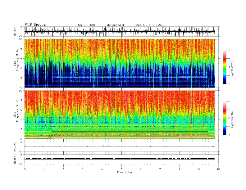The height and width of the screenshot is (190, 246).
Task: Click tick label "6" on the Time axis
Action: tap(141, 169)
